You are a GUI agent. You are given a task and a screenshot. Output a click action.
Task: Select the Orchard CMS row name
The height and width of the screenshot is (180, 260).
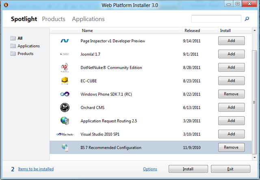tap(93, 108)
